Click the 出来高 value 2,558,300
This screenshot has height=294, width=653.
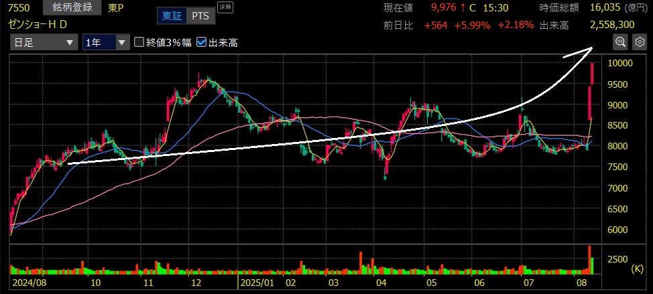click(612, 24)
